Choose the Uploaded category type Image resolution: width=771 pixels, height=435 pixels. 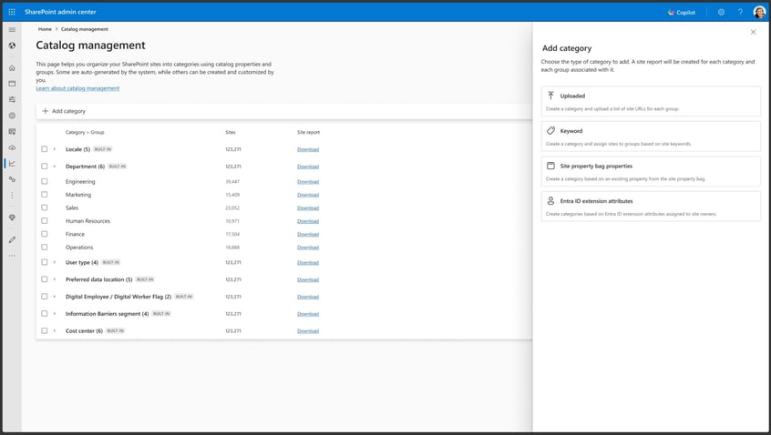click(651, 101)
